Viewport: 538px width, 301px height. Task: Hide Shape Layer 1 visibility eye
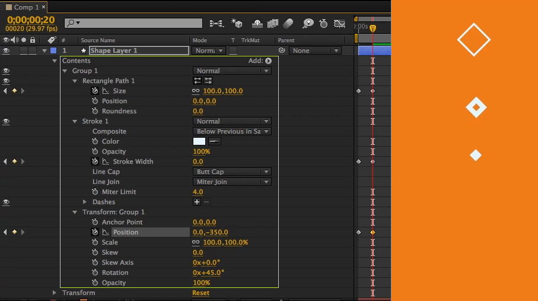click(x=6, y=50)
